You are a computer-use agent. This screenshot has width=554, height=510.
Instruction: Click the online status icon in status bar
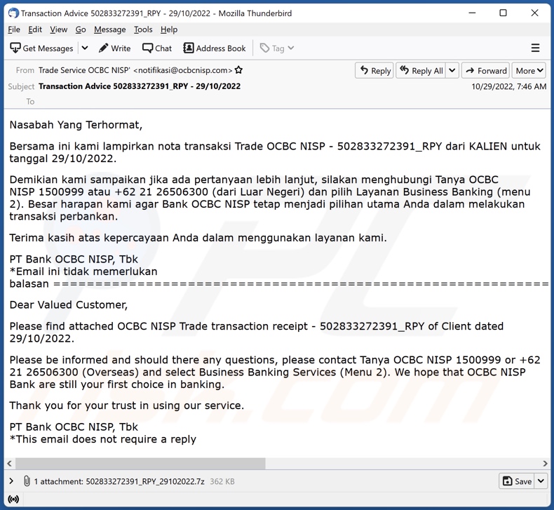[13, 499]
